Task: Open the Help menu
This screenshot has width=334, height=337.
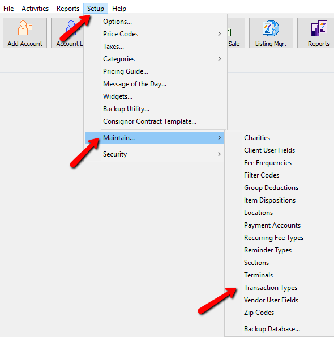Action: pos(119,9)
